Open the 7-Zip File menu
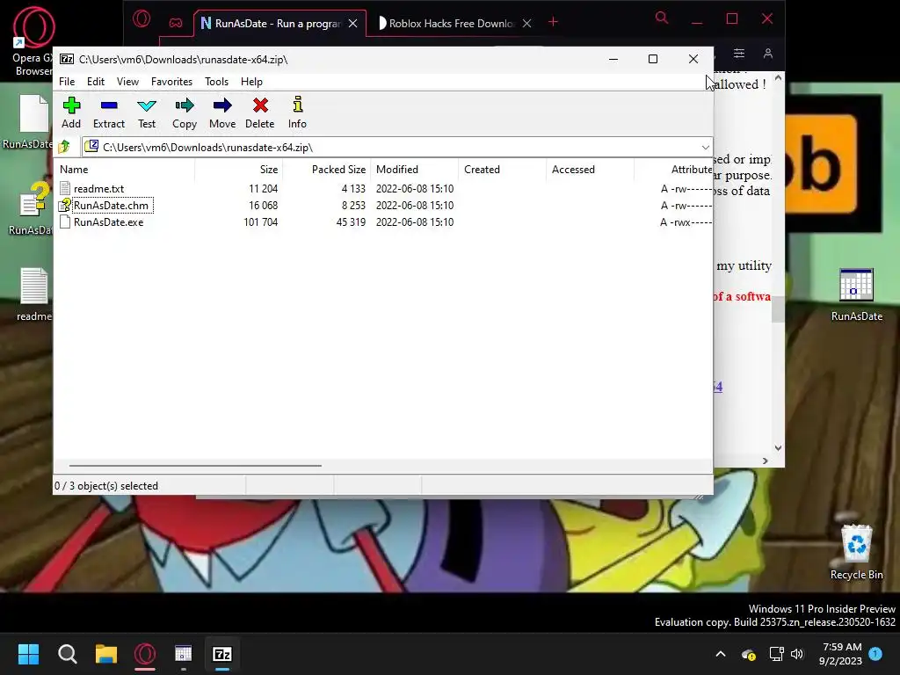This screenshot has width=900, height=675. point(67,82)
